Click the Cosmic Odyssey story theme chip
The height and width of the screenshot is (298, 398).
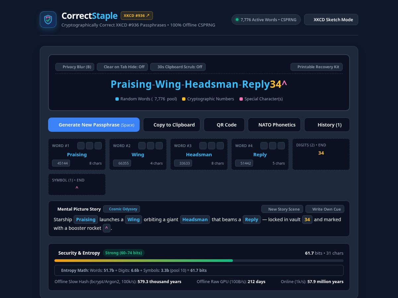click(x=122, y=209)
